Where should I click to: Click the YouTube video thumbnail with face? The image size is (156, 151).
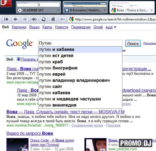tap(95, 145)
